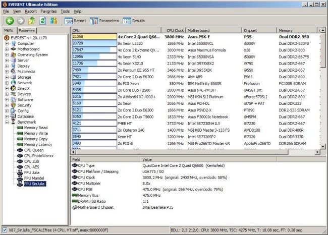Click the Value column header

208,159
